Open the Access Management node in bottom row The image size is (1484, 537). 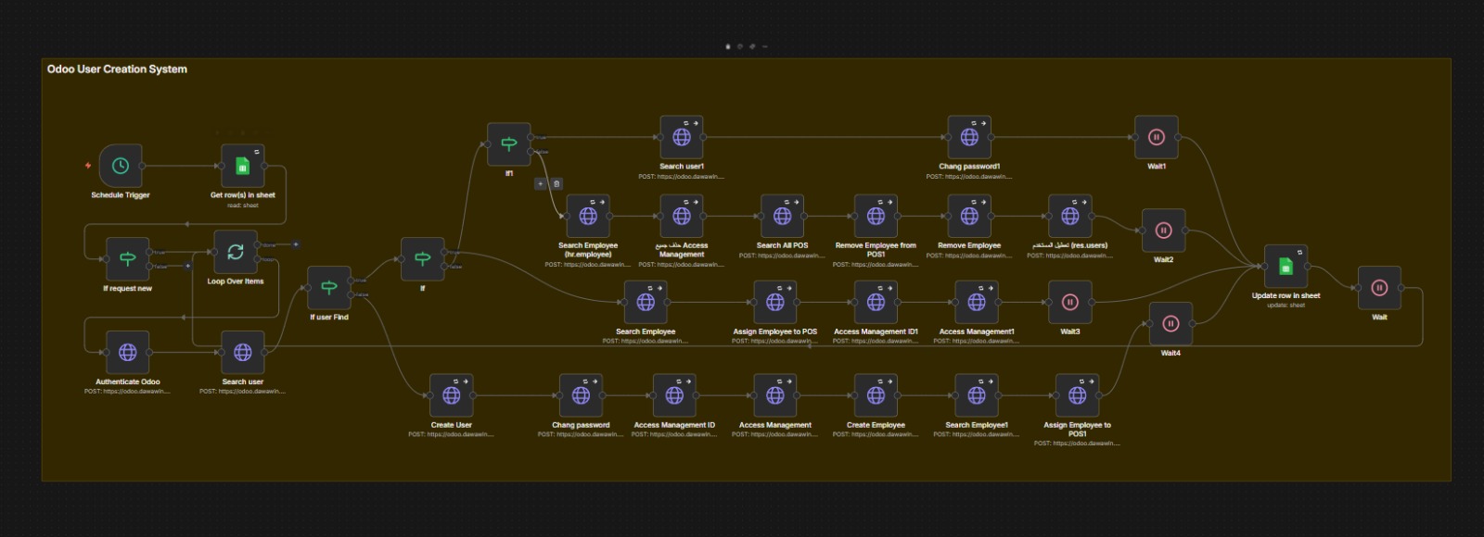(775, 395)
